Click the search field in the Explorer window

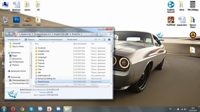click(x=105, y=34)
